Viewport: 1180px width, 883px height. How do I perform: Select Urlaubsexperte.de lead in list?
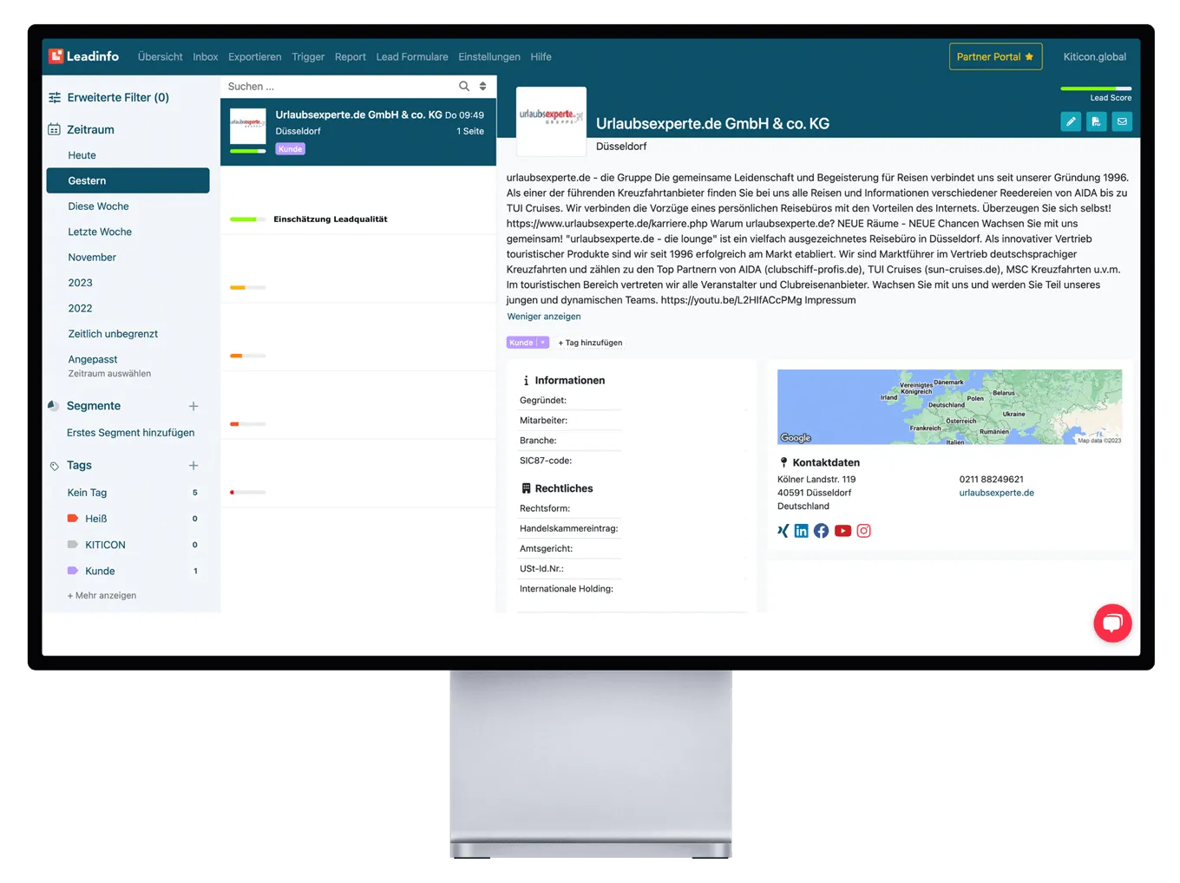tap(358, 132)
